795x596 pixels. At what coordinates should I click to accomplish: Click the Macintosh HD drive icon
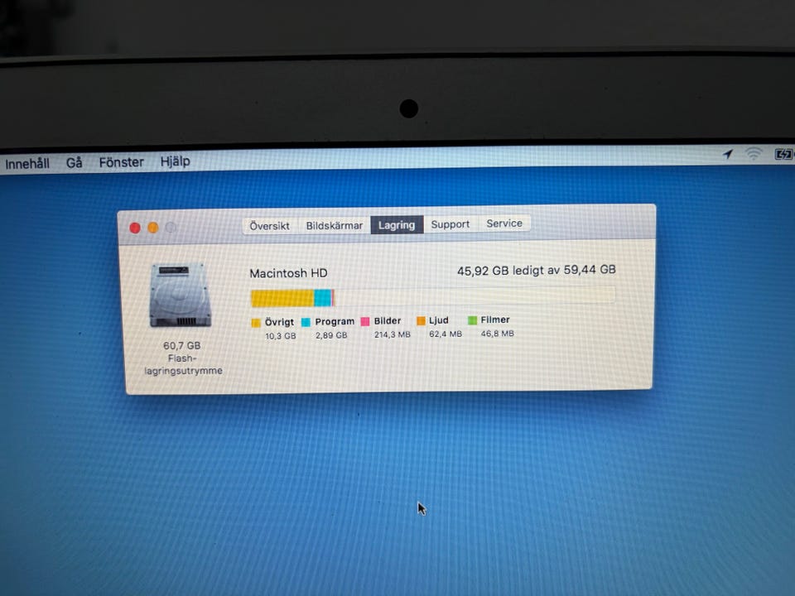pos(181,295)
